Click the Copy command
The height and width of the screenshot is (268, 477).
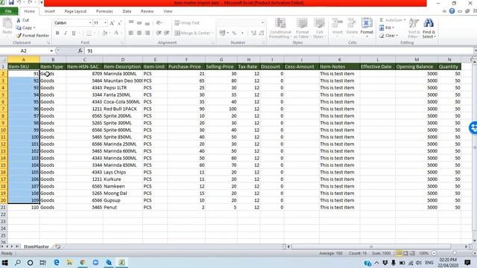[x=25, y=28]
